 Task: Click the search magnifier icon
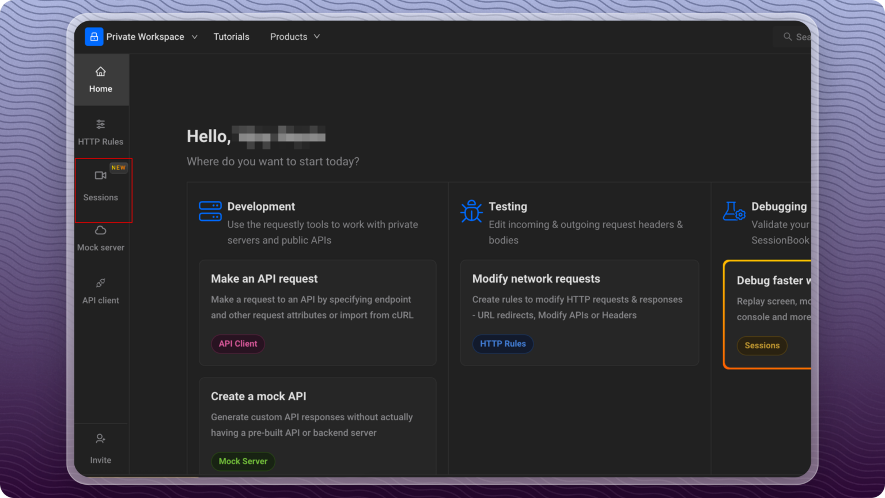pyautogui.click(x=787, y=37)
